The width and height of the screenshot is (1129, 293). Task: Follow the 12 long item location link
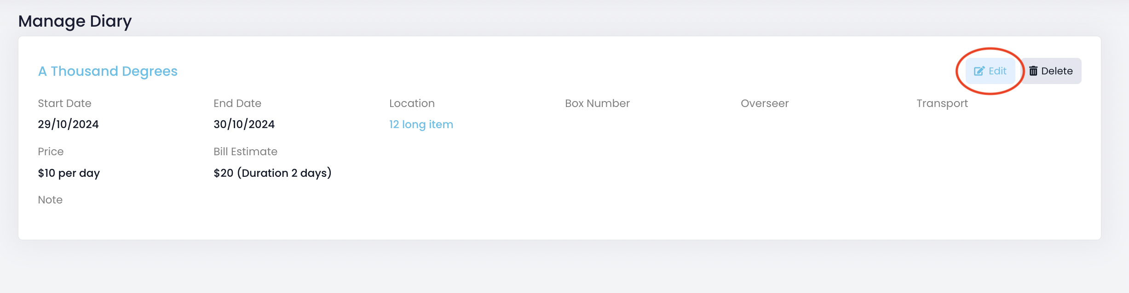point(421,124)
